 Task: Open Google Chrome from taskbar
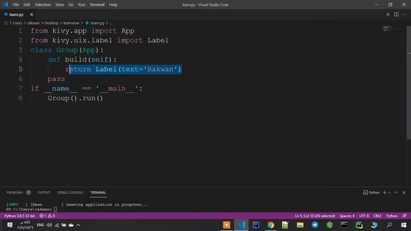(x=270, y=225)
